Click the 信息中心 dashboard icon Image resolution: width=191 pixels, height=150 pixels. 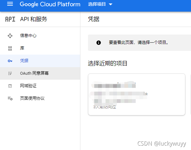coord(10,36)
